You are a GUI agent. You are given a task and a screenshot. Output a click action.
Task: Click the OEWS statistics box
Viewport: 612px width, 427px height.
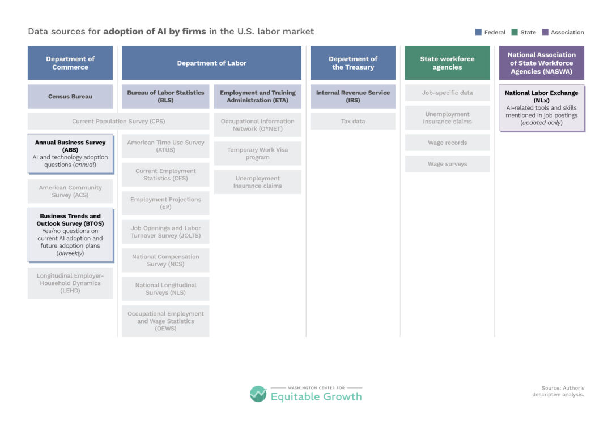[165, 321]
